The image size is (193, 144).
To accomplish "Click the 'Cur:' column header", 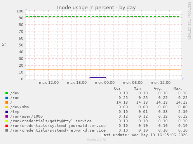I will point(118,88).
